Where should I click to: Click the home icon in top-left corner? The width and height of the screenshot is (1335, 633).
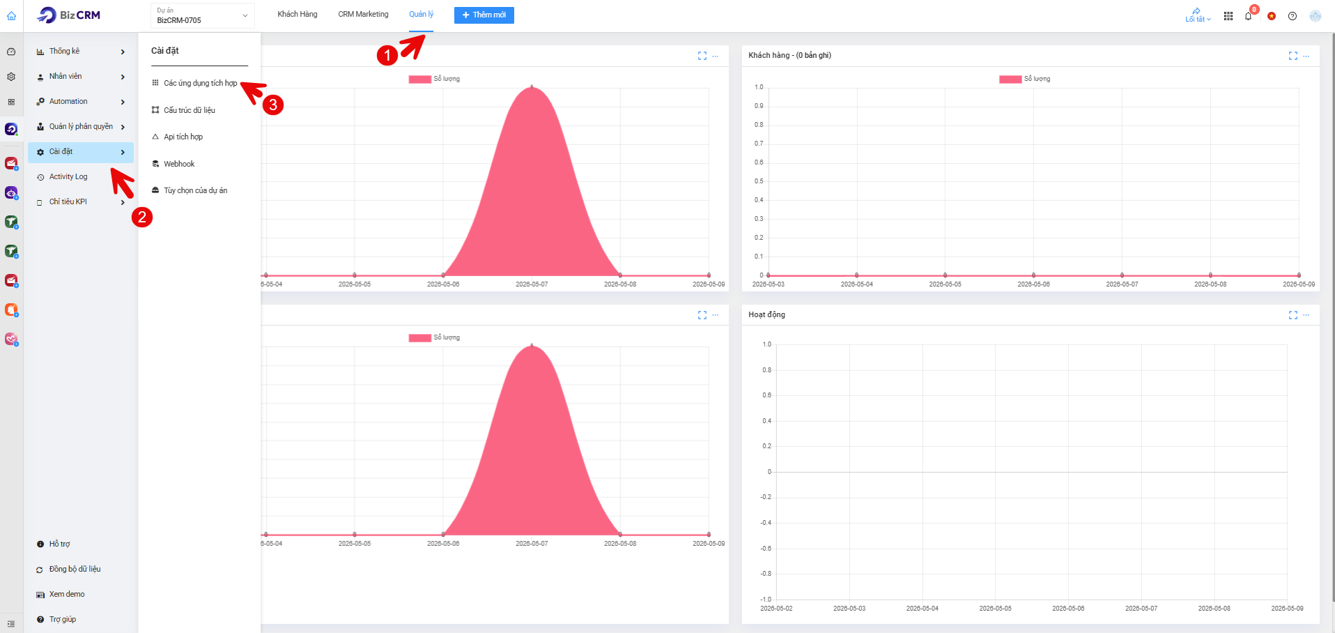[11, 15]
